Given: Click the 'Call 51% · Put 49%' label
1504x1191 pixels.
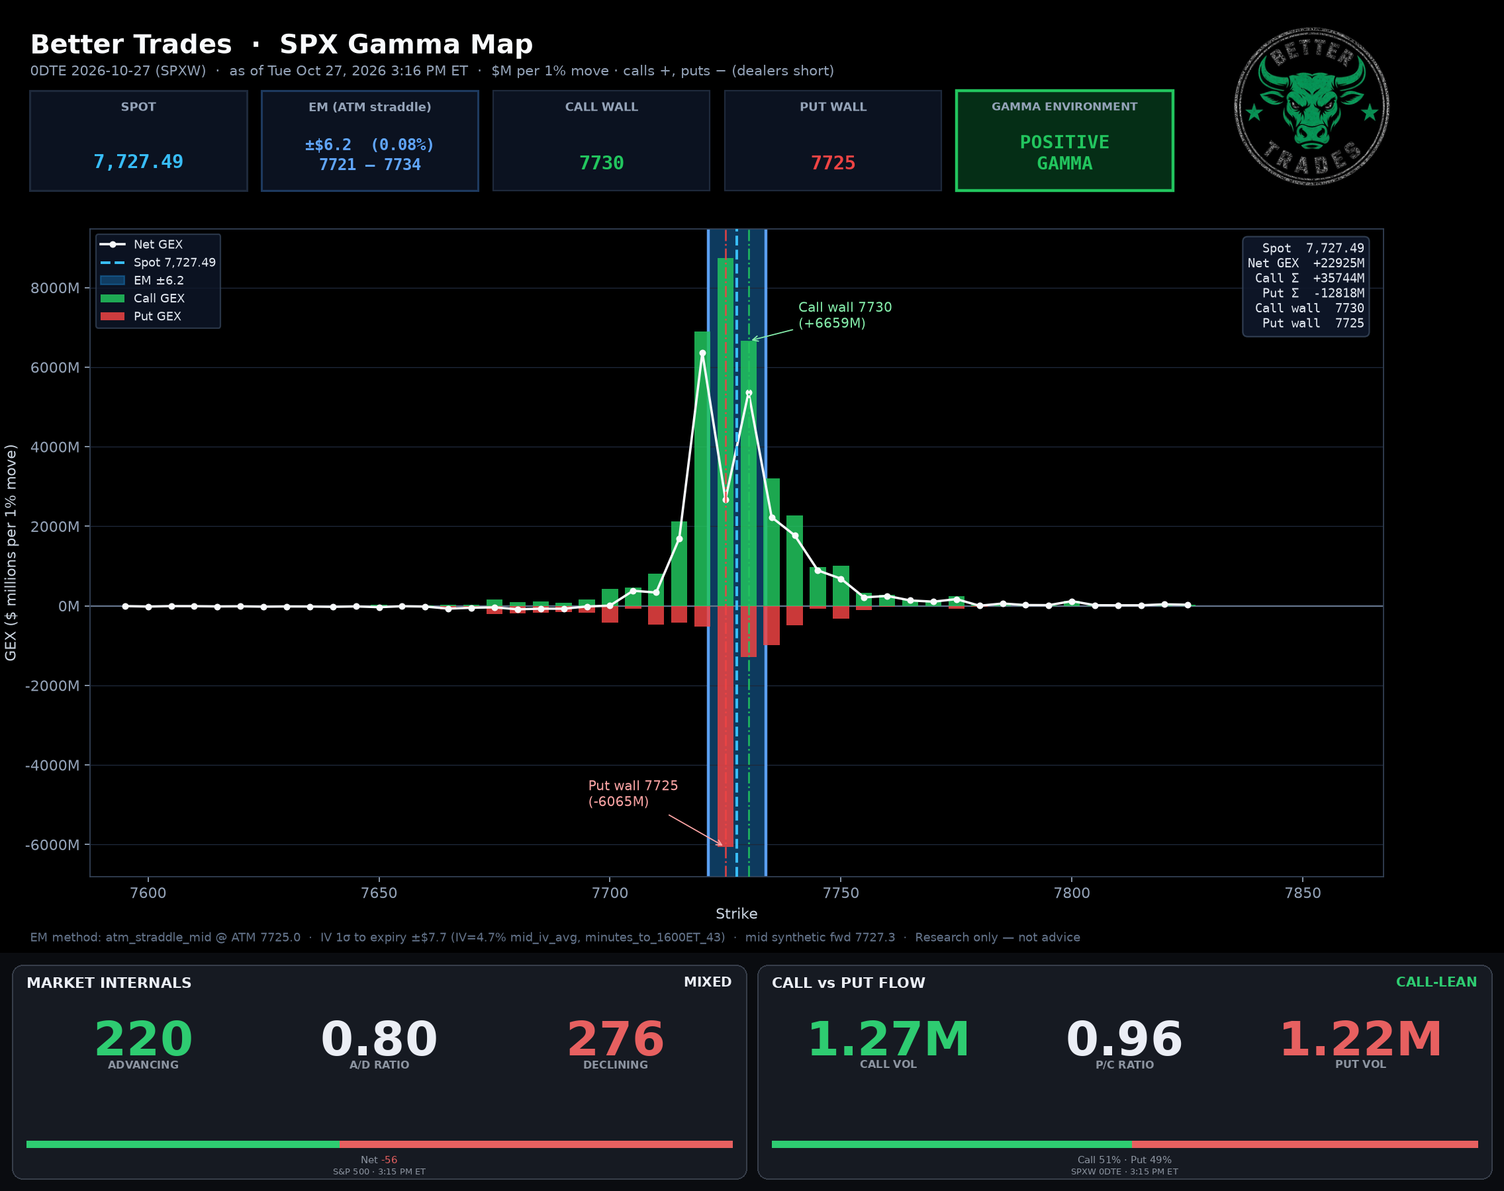Looking at the screenshot, I should [1125, 1160].
